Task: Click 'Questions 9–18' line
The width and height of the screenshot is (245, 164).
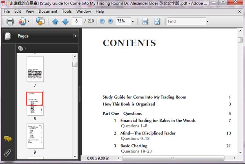Action: 135,139
